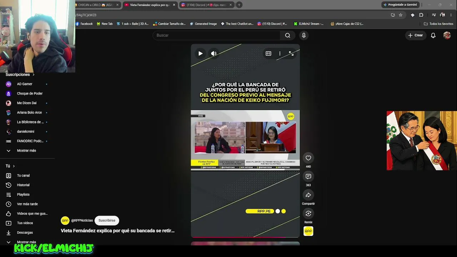Open the (1510) Discord bookmark
The image size is (457, 257).
(272, 24)
